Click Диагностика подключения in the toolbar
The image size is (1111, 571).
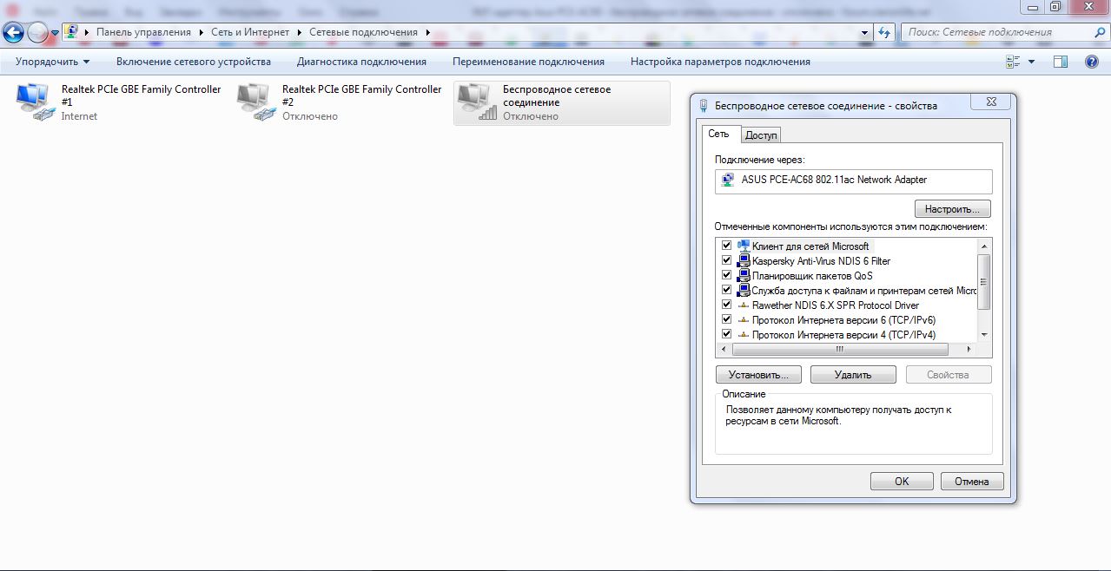[x=361, y=62]
